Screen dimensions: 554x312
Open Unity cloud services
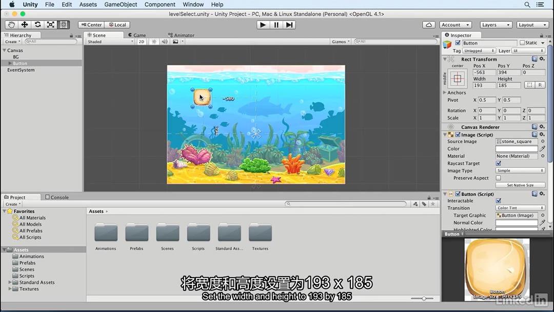428,25
